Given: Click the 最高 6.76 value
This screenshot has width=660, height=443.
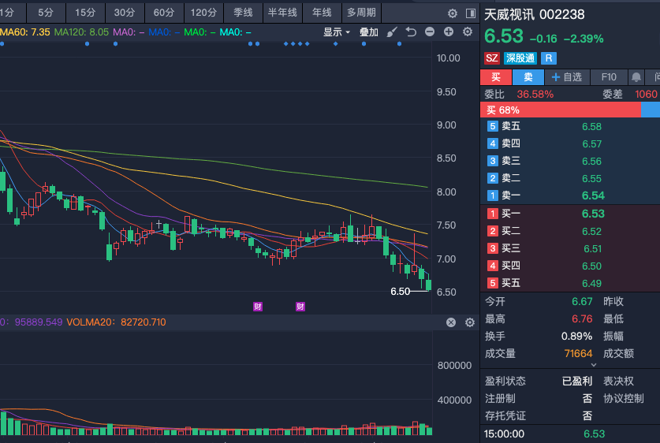Looking at the screenshot, I should point(582,319).
